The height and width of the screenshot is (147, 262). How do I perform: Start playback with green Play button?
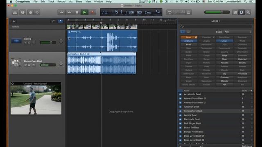(84, 12)
